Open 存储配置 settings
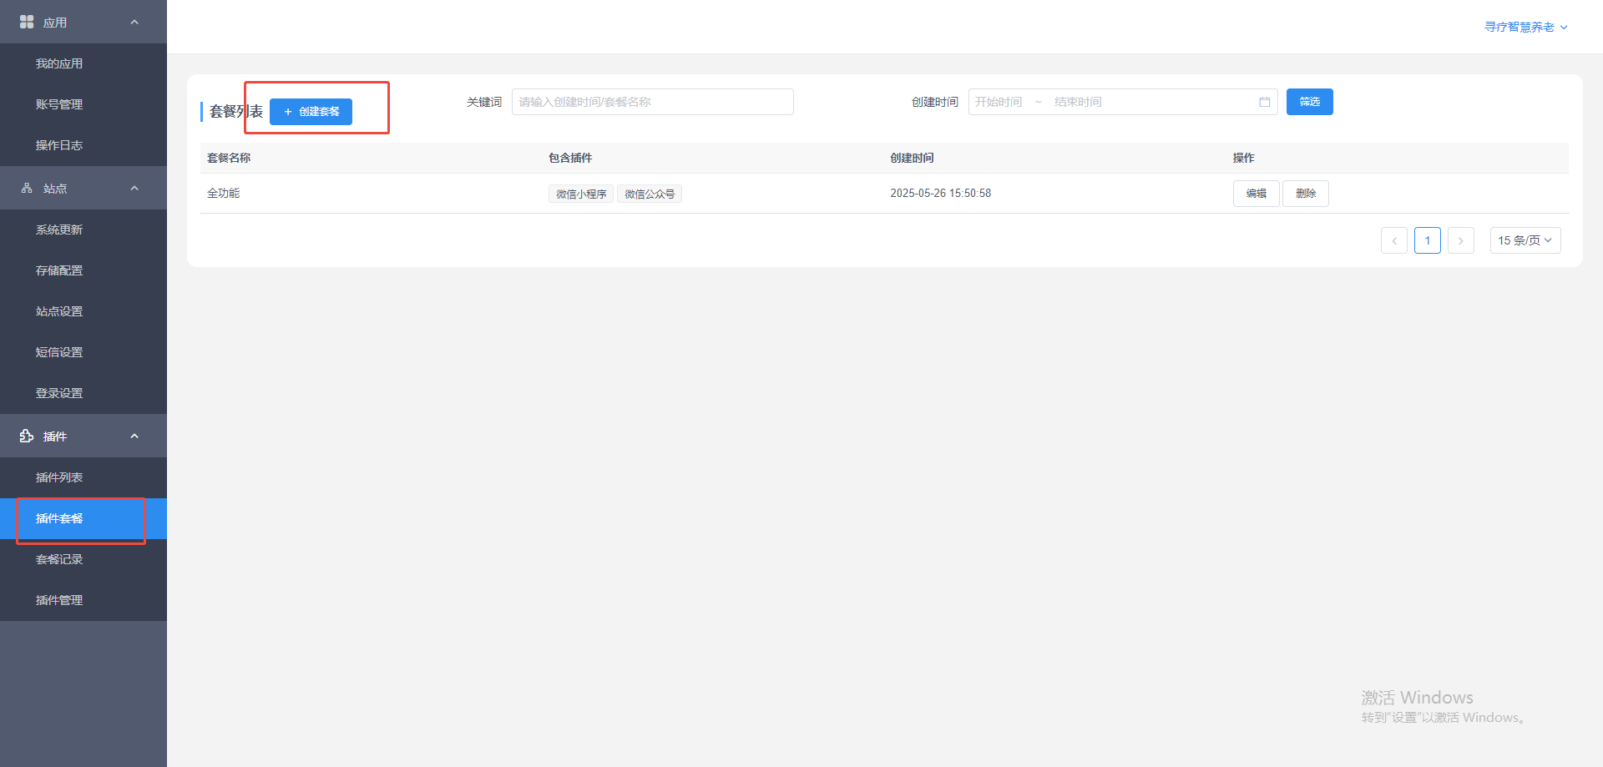Image resolution: width=1603 pixels, height=767 pixels. tap(83, 270)
